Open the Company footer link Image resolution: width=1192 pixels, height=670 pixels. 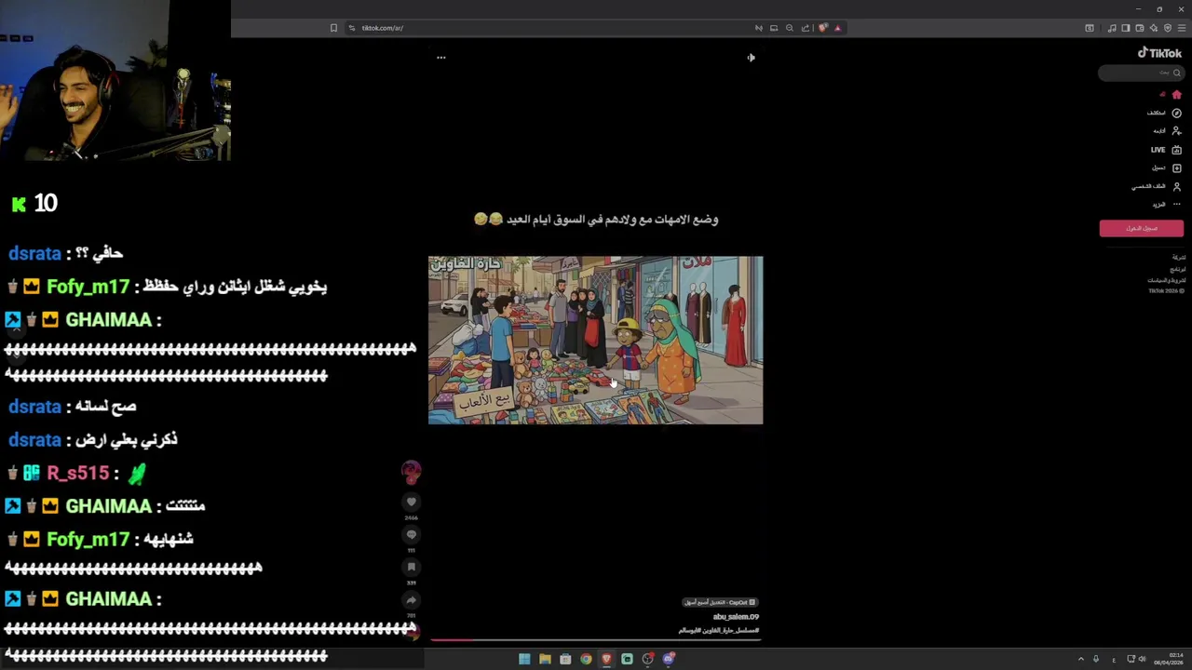point(1179,257)
